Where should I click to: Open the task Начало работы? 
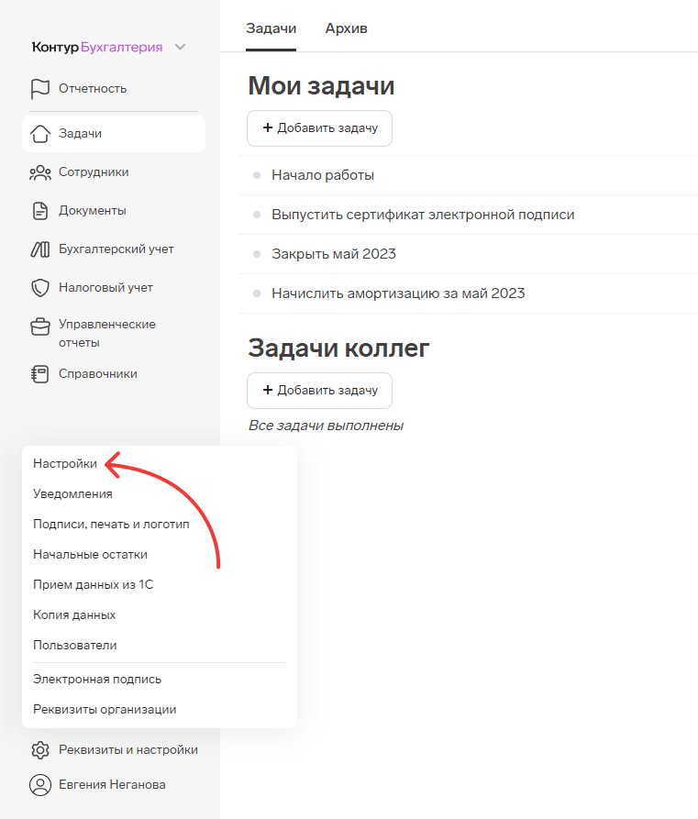(323, 175)
